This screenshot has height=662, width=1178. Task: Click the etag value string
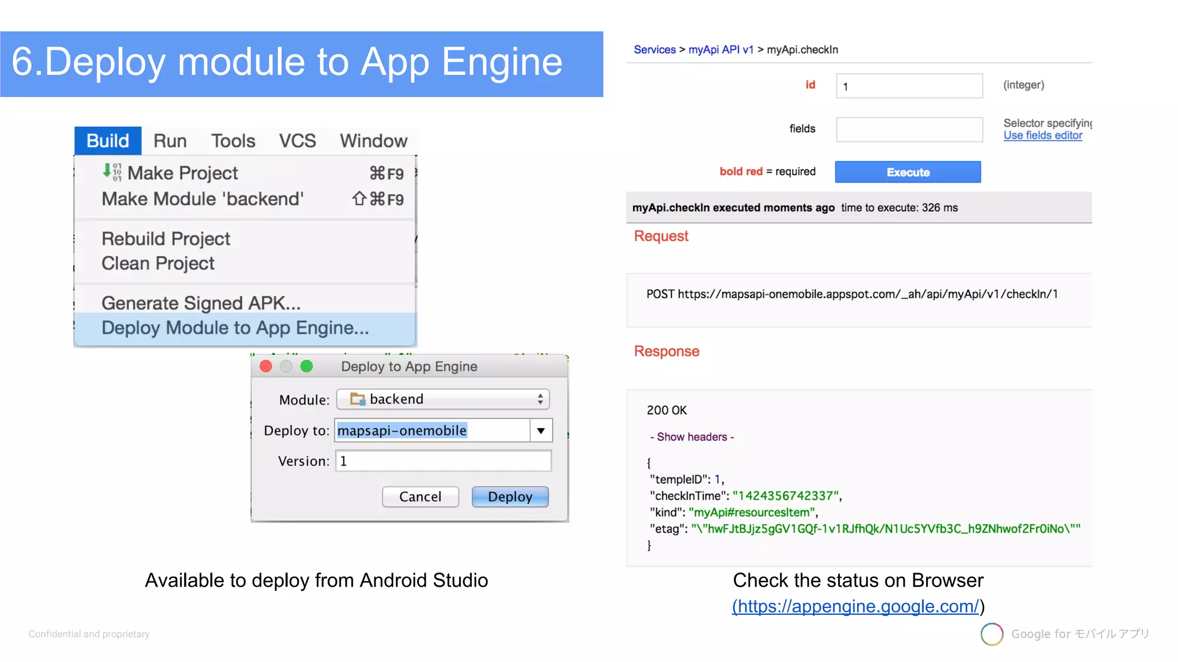(x=886, y=529)
